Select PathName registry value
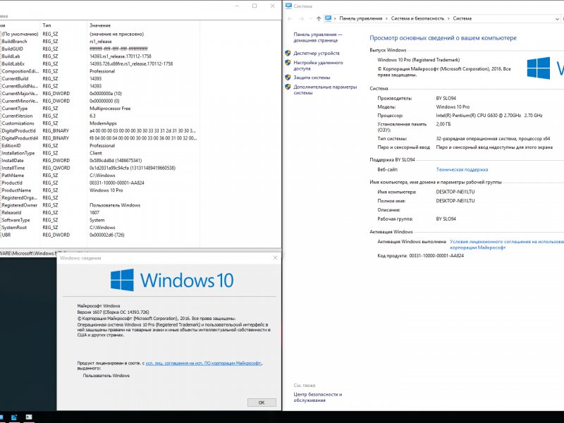Image resolution: width=564 pixels, height=423 pixels. pos(13,176)
